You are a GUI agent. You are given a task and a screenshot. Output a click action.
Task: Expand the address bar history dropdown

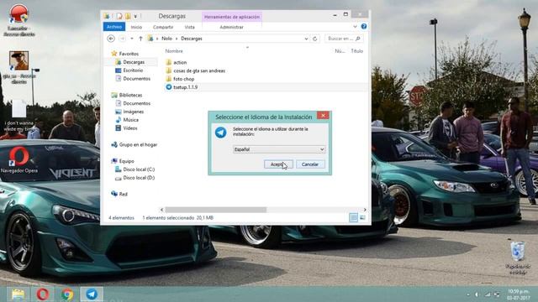[306, 39]
